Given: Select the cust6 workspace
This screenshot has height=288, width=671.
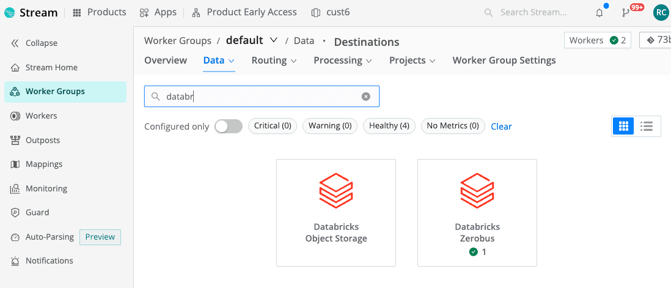Looking at the screenshot, I should point(331,12).
